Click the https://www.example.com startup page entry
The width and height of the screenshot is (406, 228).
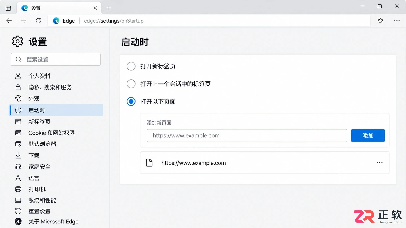click(265, 163)
